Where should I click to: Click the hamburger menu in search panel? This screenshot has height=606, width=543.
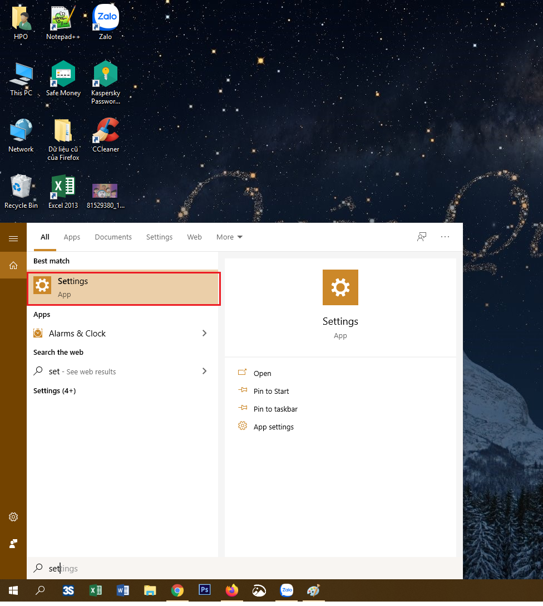[13, 238]
